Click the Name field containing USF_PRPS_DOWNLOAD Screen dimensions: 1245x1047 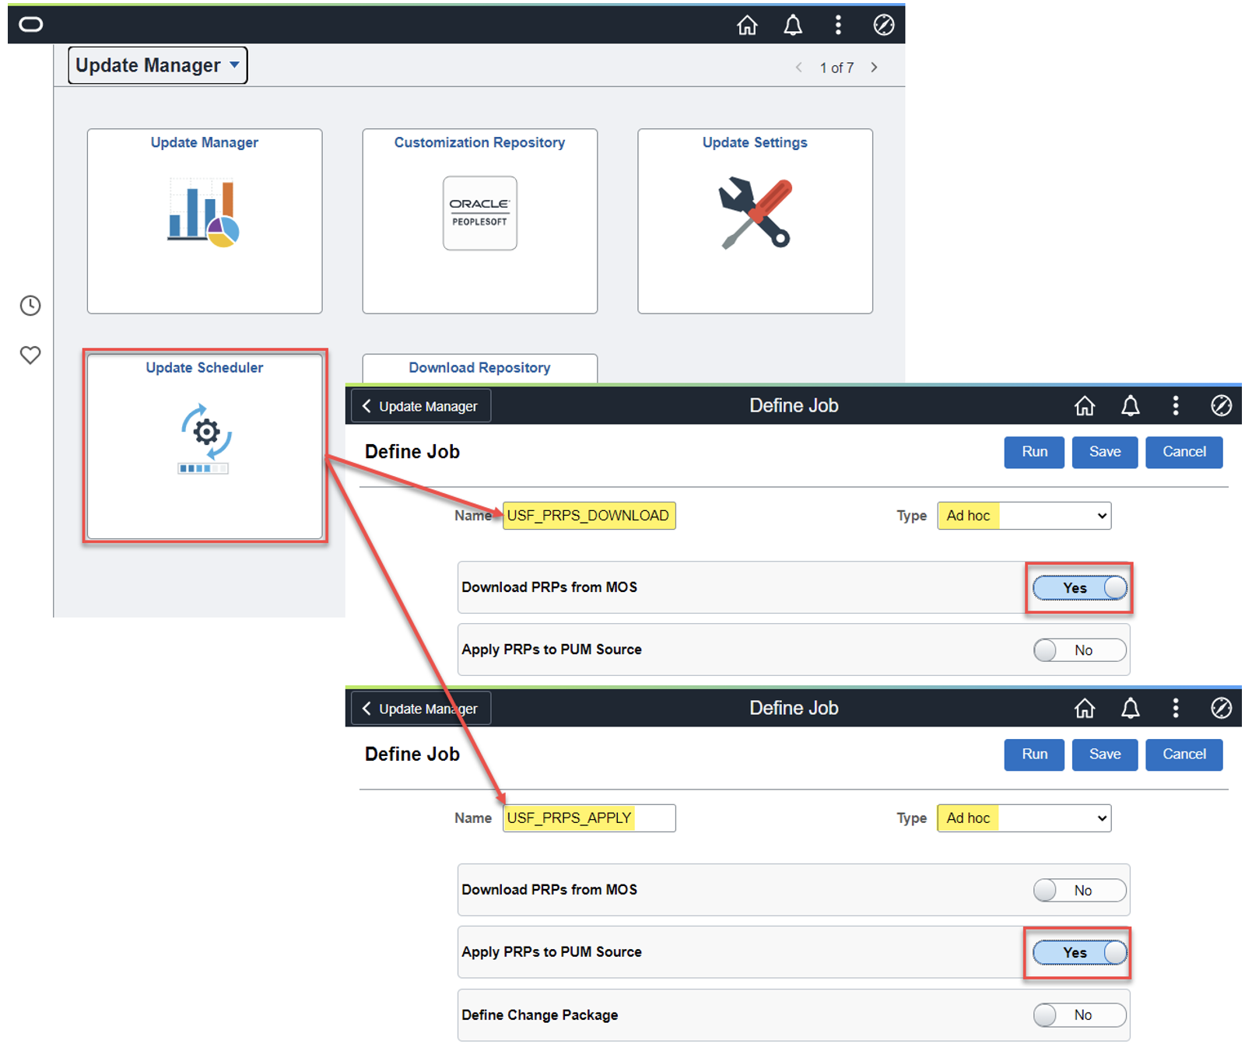click(x=589, y=516)
